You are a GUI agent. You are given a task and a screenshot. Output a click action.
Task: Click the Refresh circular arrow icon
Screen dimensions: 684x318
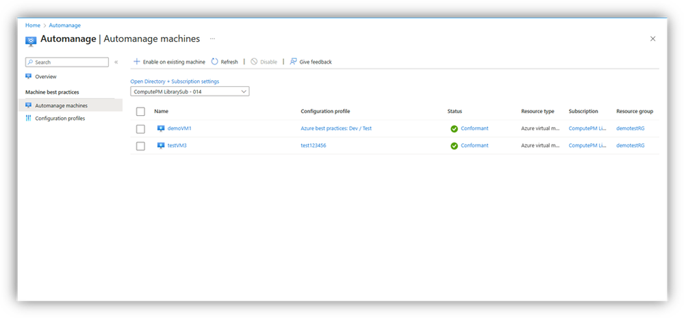tap(214, 62)
